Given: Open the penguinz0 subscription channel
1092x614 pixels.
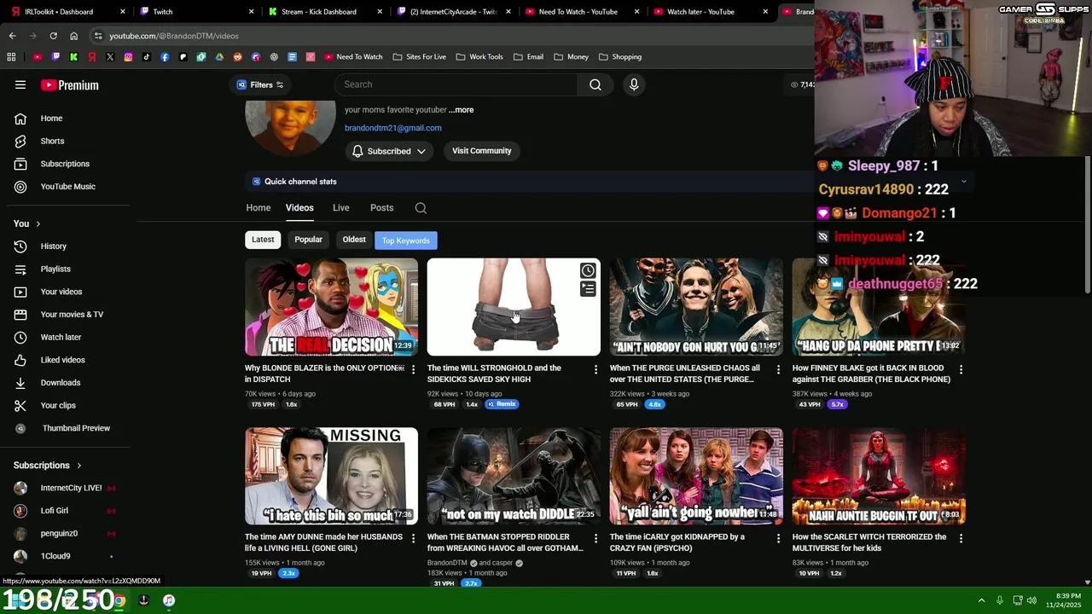Looking at the screenshot, I should point(59,533).
